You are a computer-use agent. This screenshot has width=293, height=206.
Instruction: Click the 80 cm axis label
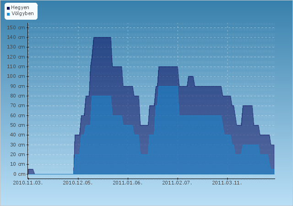pos(17,96)
